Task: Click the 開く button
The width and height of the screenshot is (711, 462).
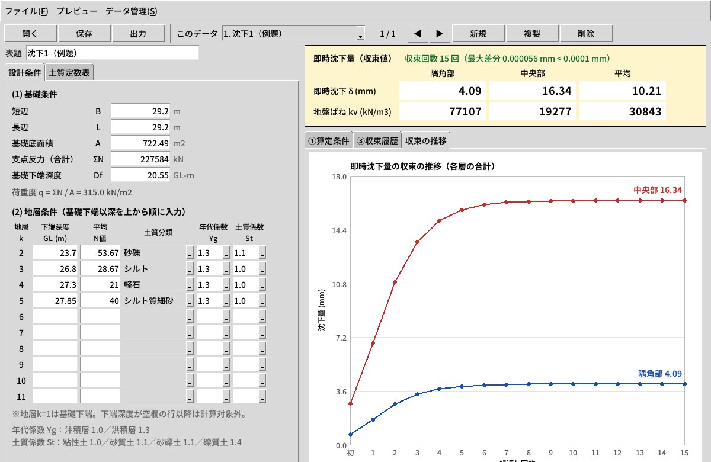Action: 30,34
